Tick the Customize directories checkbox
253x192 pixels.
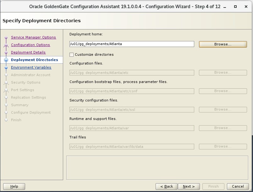pyautogui.click(x=71, y=55)
